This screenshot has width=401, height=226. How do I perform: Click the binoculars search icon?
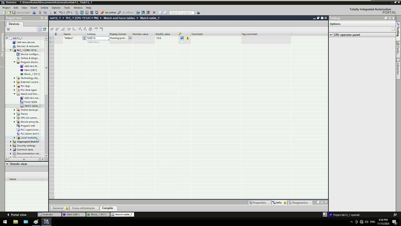[198, 13]
